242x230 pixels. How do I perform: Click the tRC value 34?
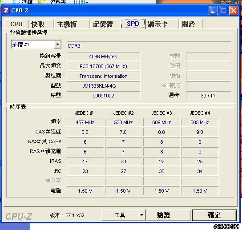pyautogui.click(x=200, y=171)
